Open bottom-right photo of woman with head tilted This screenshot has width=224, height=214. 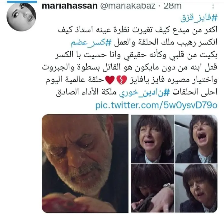[x=196, y=188]
